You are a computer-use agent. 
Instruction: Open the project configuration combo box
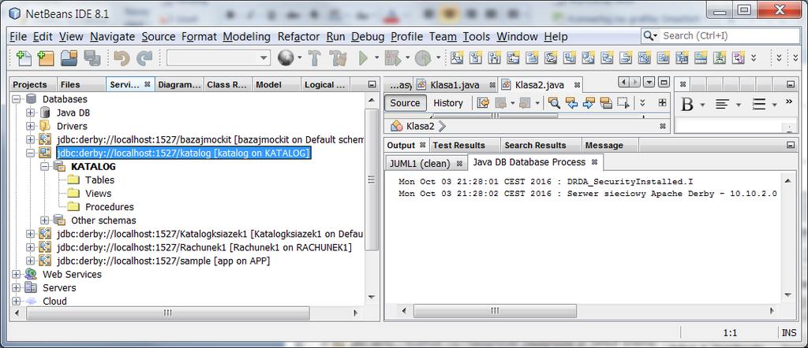(219, 58)
